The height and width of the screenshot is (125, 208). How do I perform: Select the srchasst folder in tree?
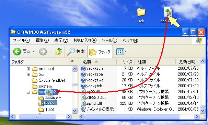46,69
